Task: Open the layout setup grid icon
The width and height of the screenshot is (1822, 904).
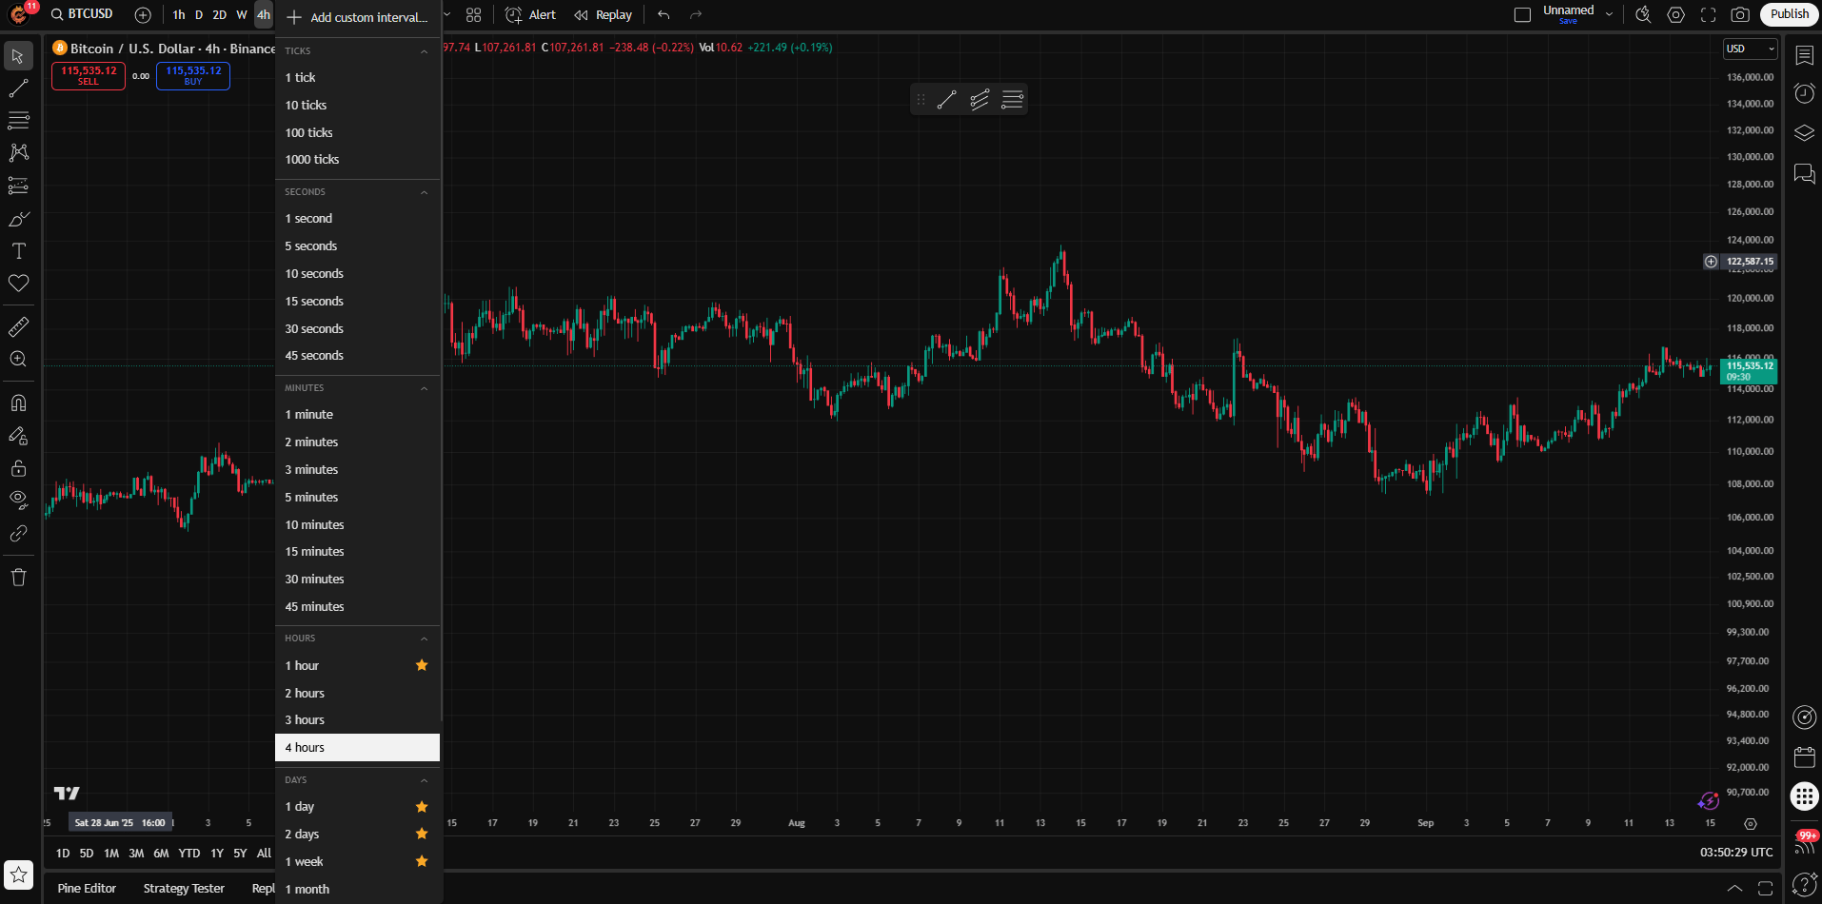Action: 474,15
